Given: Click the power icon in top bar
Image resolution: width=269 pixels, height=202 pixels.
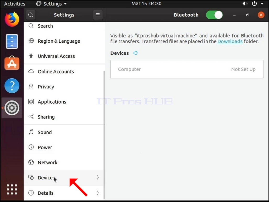Looking at the screenshot, I should (254, 4).
